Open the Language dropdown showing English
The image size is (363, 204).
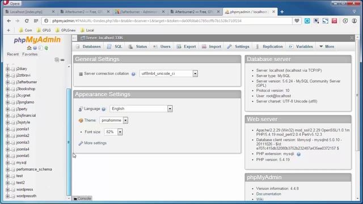tap(141, 109)
